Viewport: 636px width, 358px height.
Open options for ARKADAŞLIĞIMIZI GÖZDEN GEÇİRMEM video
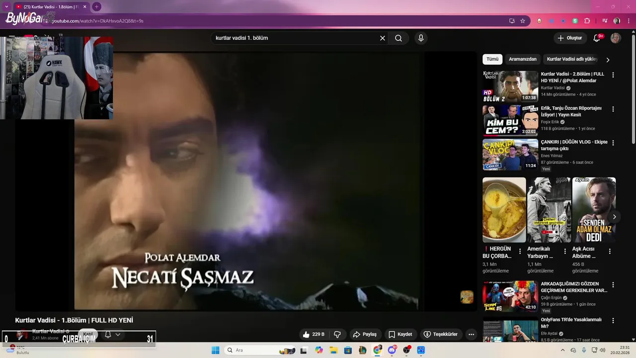pyautogui.click(x=613, y=285)
